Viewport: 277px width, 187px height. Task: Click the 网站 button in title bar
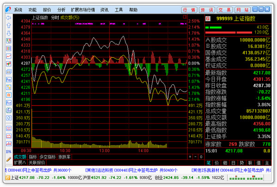point(242,10)
